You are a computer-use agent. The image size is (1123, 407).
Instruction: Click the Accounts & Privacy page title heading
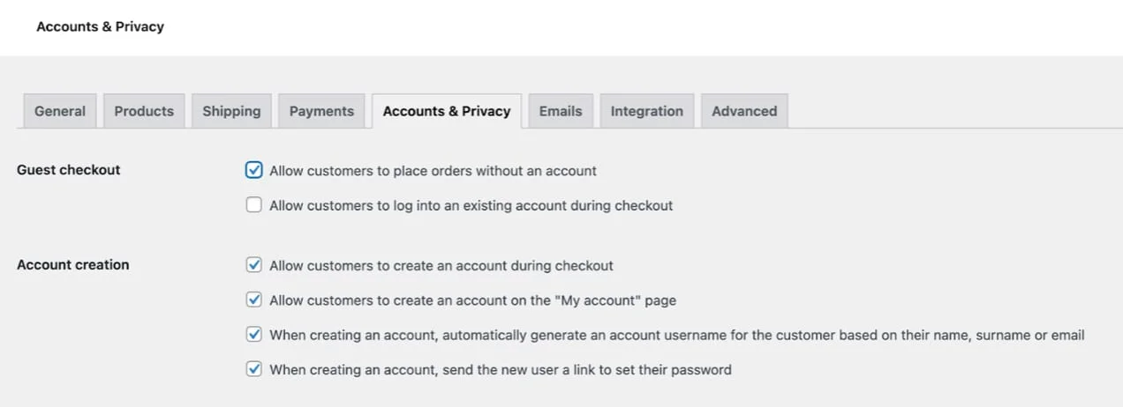point(100,26)
